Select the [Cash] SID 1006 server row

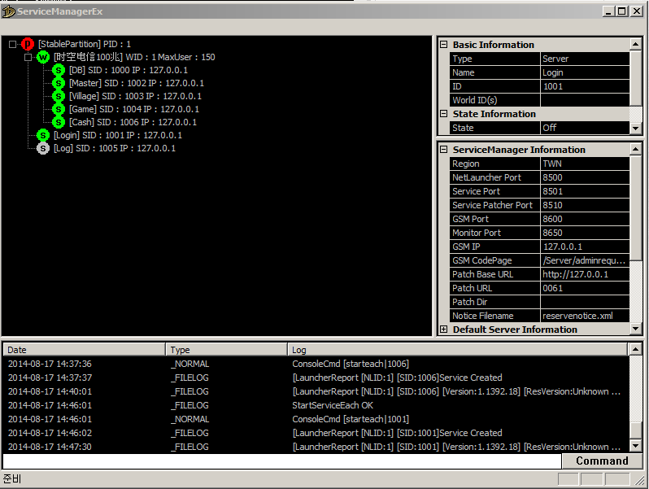pos(133,122)
